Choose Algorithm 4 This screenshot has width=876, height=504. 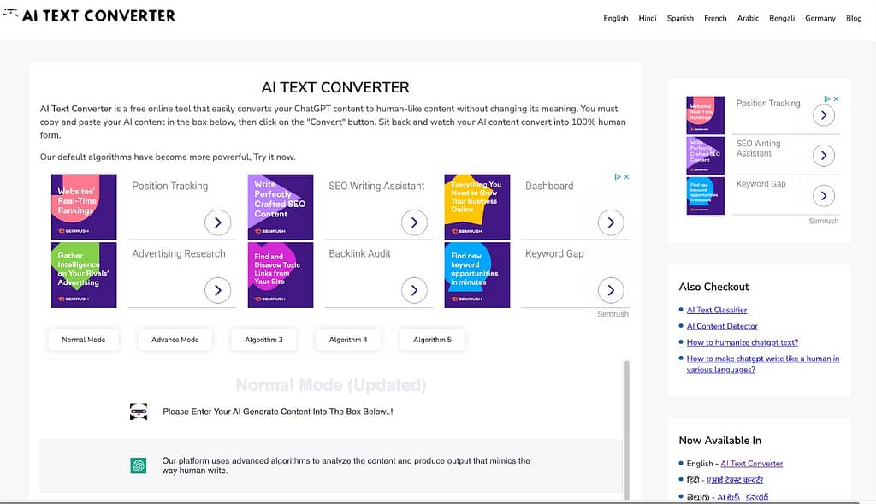point(348,340)
